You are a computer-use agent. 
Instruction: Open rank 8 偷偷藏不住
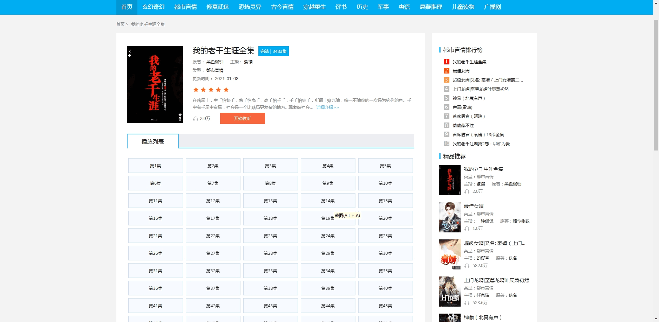pyautogui.click(x=463, y=126)
